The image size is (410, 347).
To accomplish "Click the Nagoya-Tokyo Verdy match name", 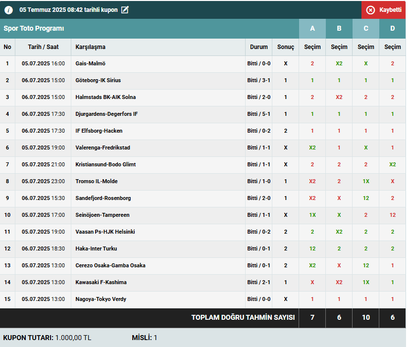I will pos(101,299).
